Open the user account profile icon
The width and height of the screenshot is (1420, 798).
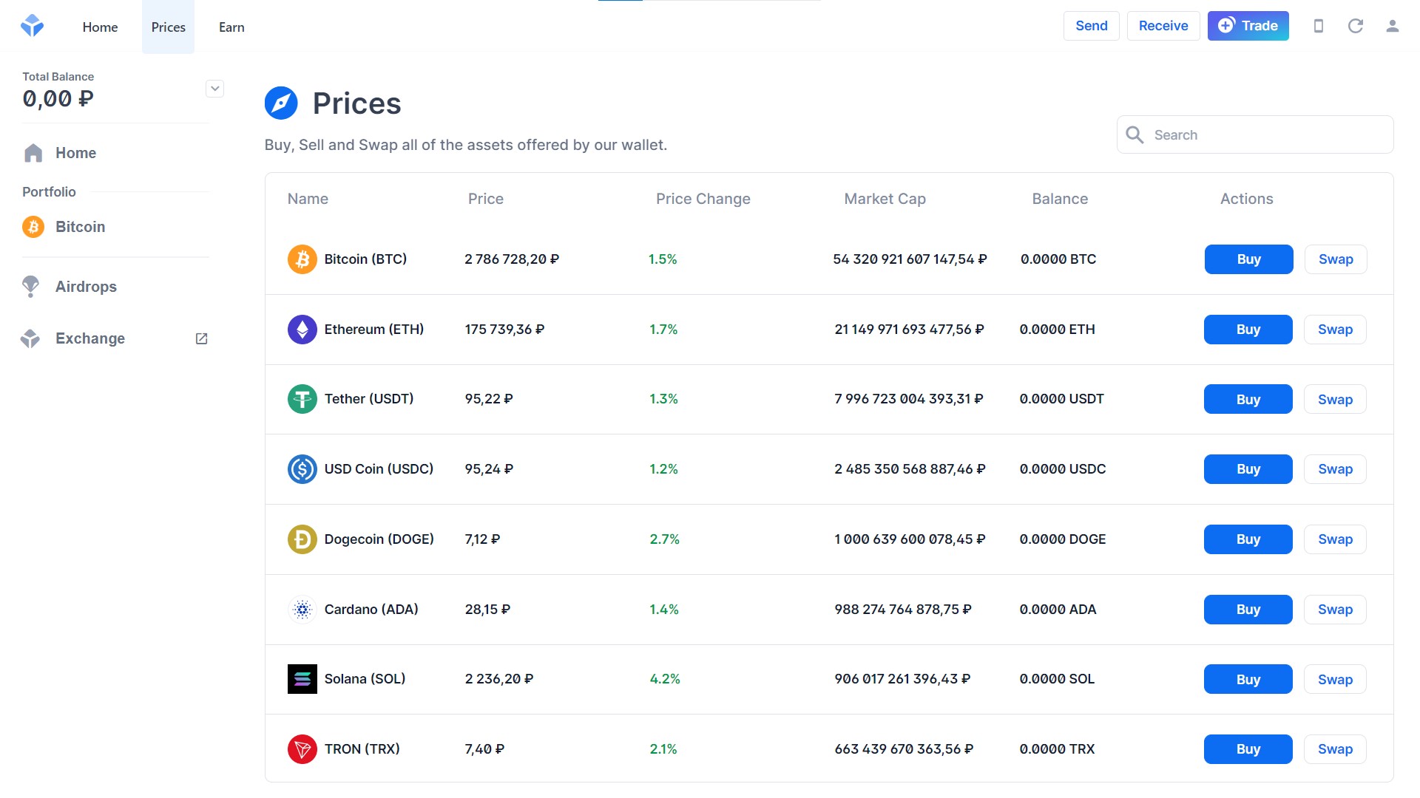click(x=1392, y=26)
